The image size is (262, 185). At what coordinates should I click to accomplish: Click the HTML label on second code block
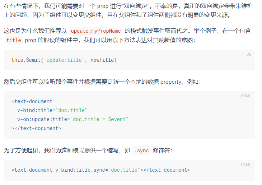pyautogui.click(x=246, y=96)
